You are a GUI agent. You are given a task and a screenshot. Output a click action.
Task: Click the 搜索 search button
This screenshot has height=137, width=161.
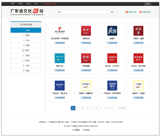coord(112,12)
